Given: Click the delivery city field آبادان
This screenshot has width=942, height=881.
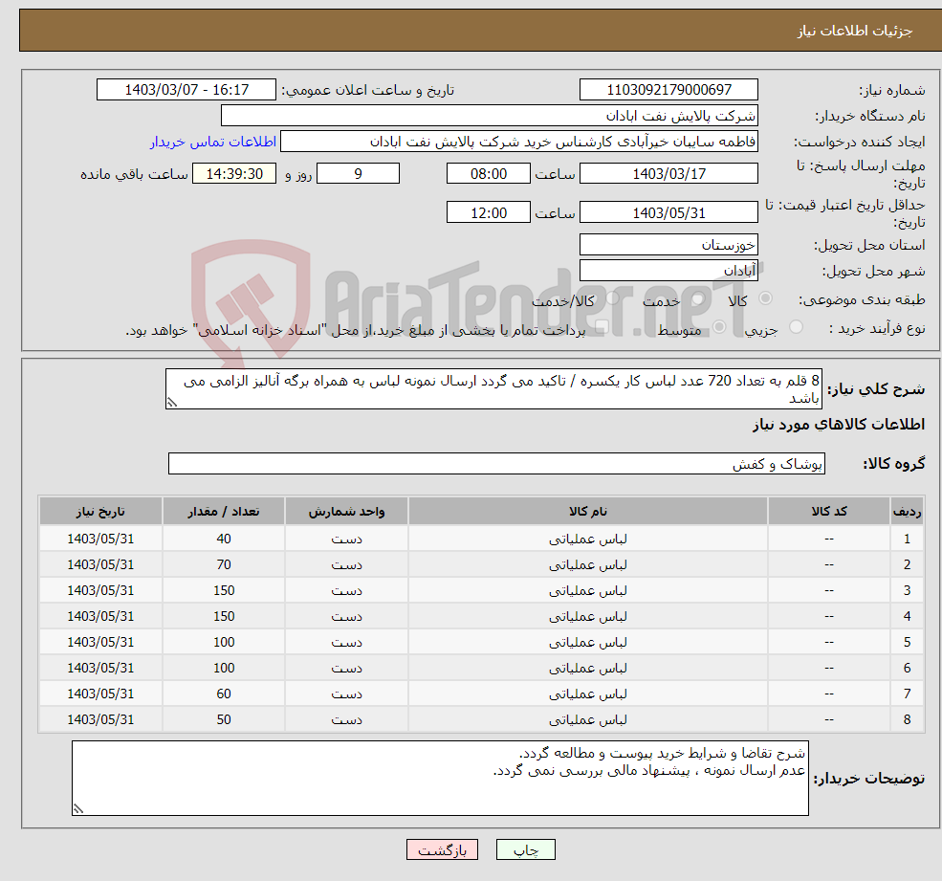Looking at the screenshot, I should [668, 271].
